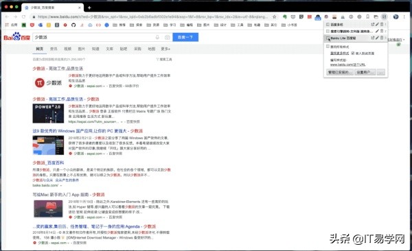Screen dimensions: 412x251
Task: Click the Mac guide article thumbnail
Action: click(x=48, y=208)
